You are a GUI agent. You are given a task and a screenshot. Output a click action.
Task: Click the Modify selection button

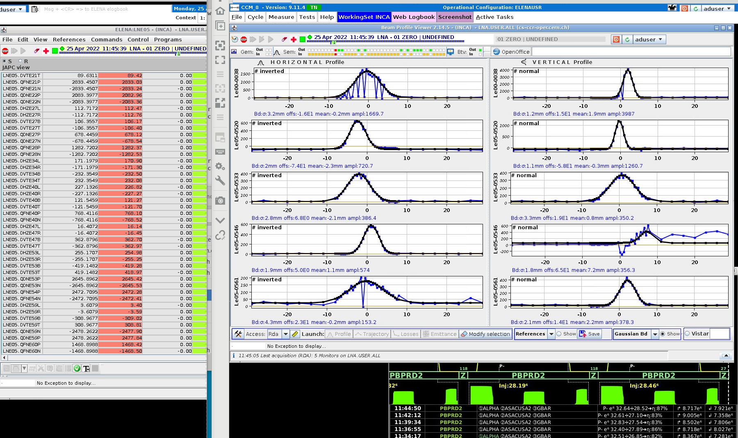tap(485, 334)
